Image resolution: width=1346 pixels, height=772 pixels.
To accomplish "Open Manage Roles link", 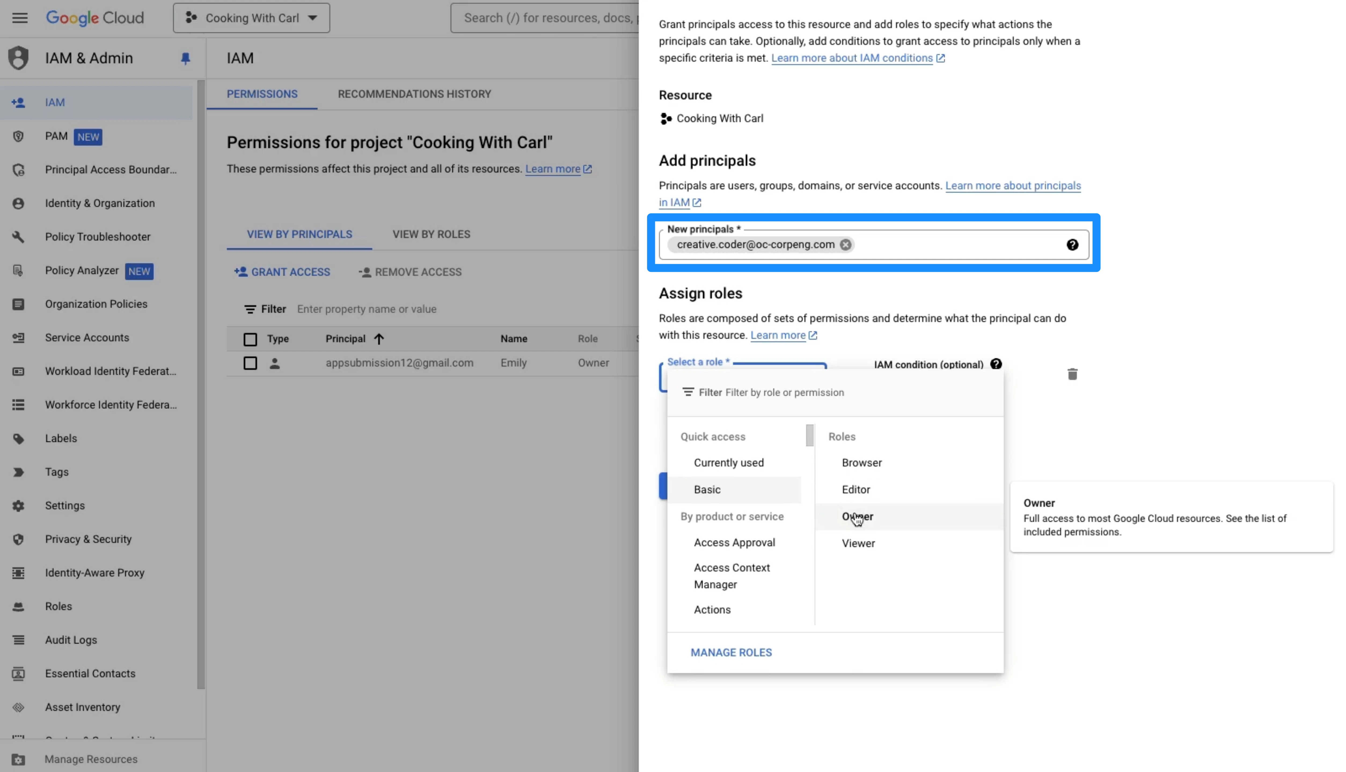I will point(731,652).
